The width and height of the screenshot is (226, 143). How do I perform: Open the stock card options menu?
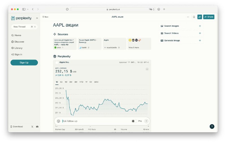[x=147, y=69]
